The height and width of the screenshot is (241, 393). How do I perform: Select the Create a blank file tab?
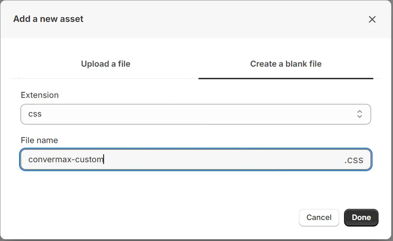286,64
